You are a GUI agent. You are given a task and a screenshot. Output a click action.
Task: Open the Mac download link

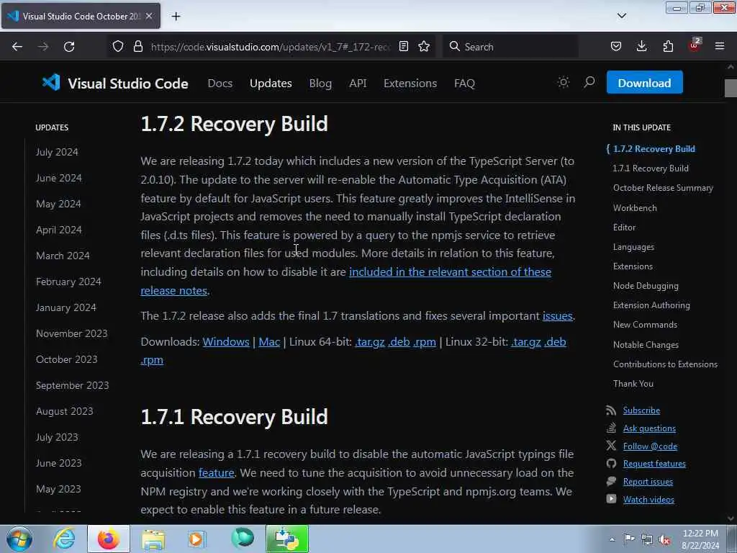click(269, 342)
